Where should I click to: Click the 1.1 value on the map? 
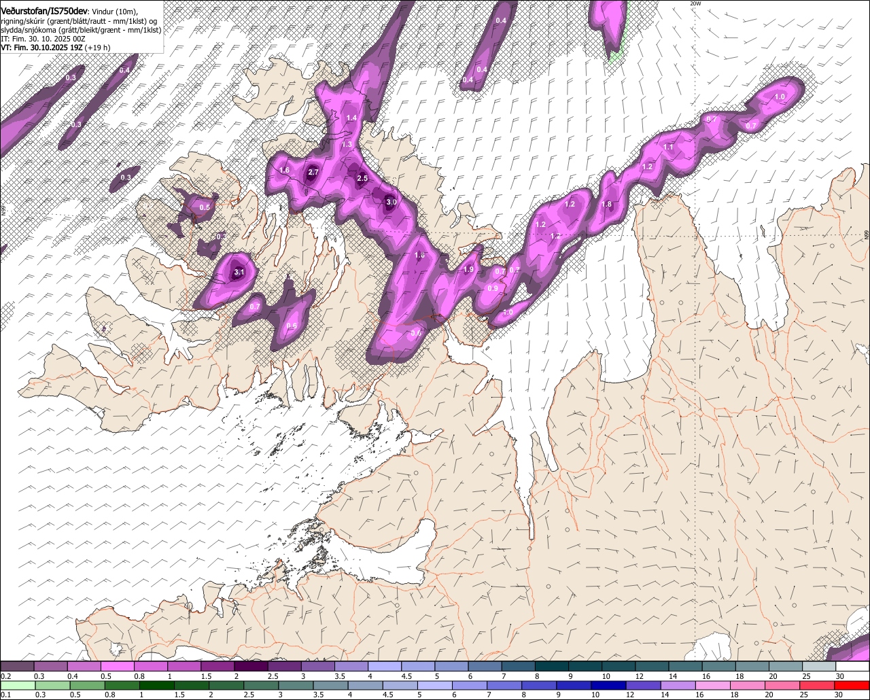(x=668, y=147)
